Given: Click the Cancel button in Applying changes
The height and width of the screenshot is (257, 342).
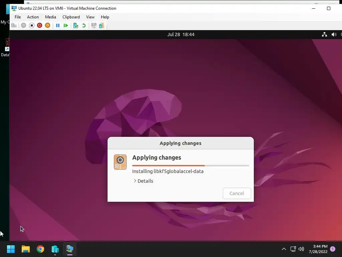Looking at the screenshot, I should point(237,193).
